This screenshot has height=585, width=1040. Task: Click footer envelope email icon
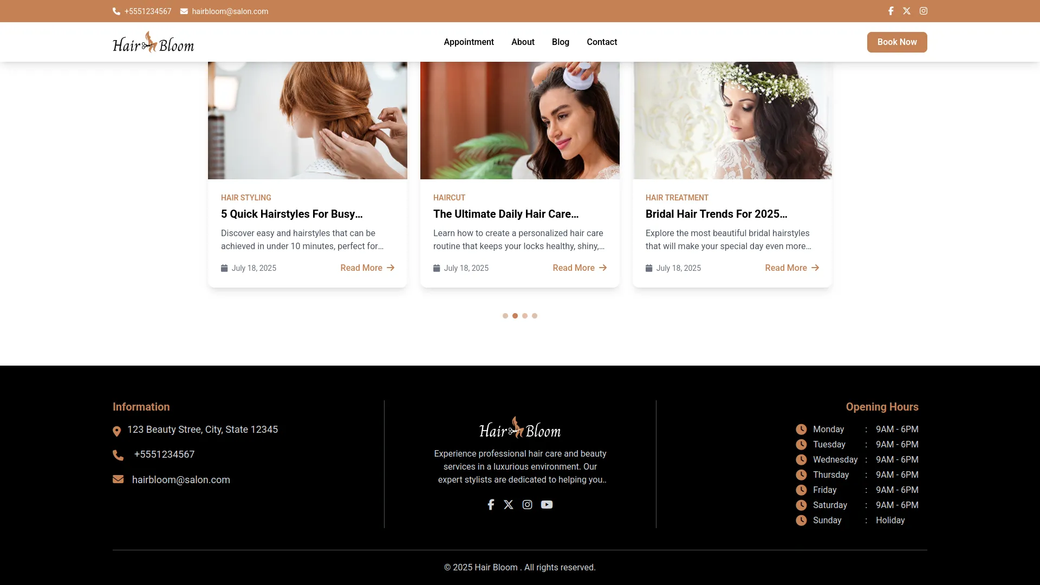tap(118, 479)
